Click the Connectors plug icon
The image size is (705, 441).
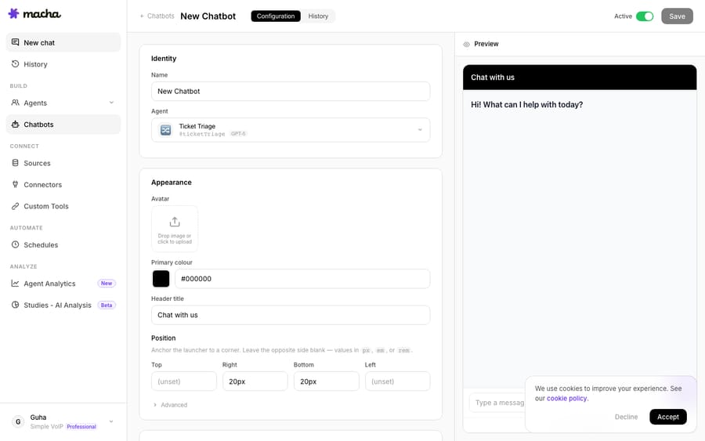16,184
